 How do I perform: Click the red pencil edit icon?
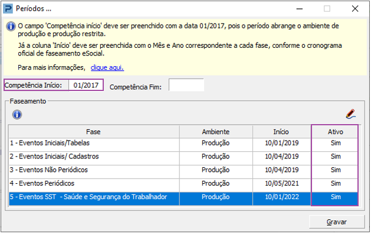tap(351, 114)
